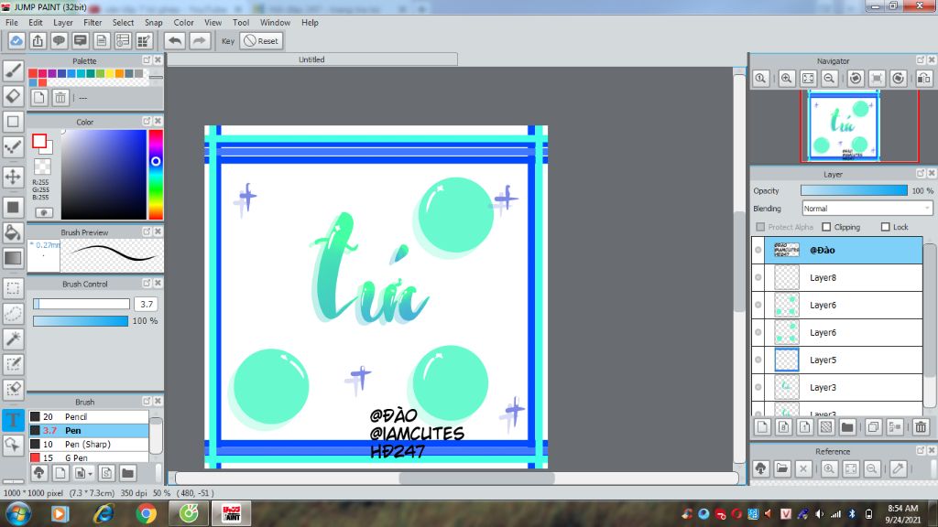Pick the eyedropper in Reference panel
Image resolution: width=938 pixels, height=527 pixels.
point(898,469)
